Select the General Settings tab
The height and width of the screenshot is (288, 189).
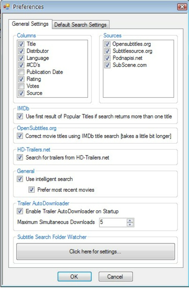click(x=30, y=24)
